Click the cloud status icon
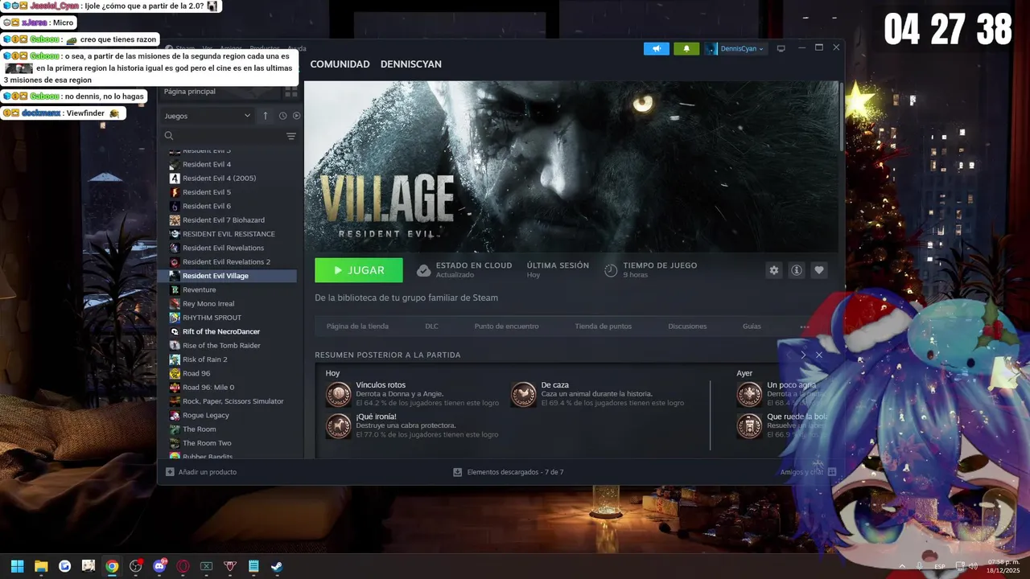Image resolution: width=1030 pixels, height=579 pixels. point(423,270)
